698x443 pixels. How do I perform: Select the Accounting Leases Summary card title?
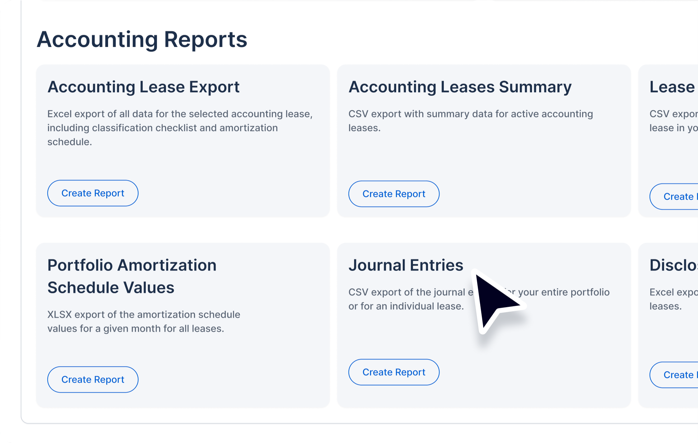(x=460, y=87)
